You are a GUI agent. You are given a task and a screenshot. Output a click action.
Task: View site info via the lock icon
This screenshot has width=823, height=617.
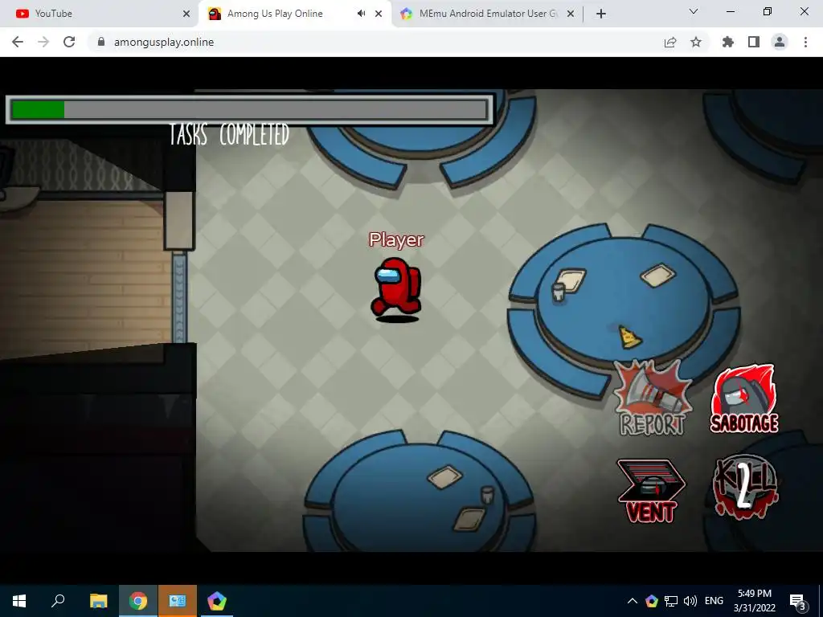click(101, 42)
